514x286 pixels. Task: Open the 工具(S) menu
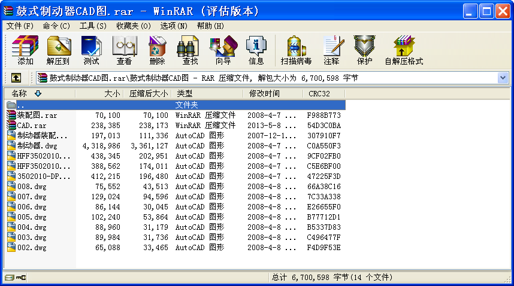coord(93,26)
